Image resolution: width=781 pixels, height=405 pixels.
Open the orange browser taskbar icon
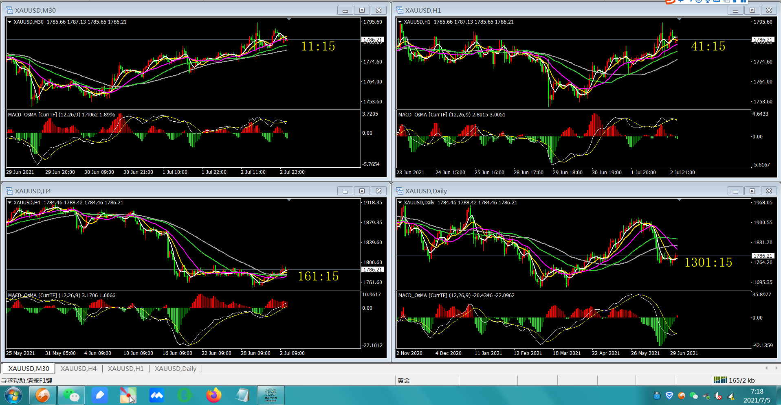click(42, 395)
